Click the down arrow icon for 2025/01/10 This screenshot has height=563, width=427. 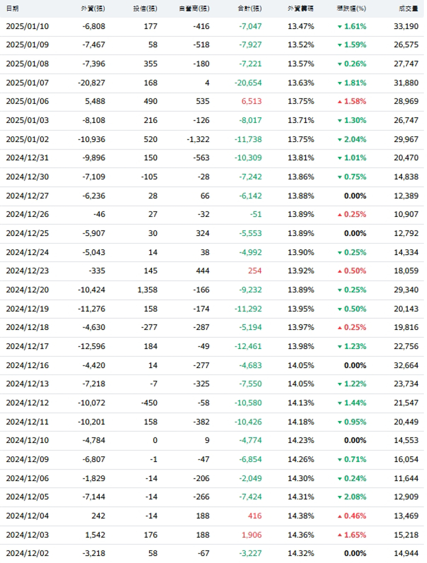(x=340, y=27)
